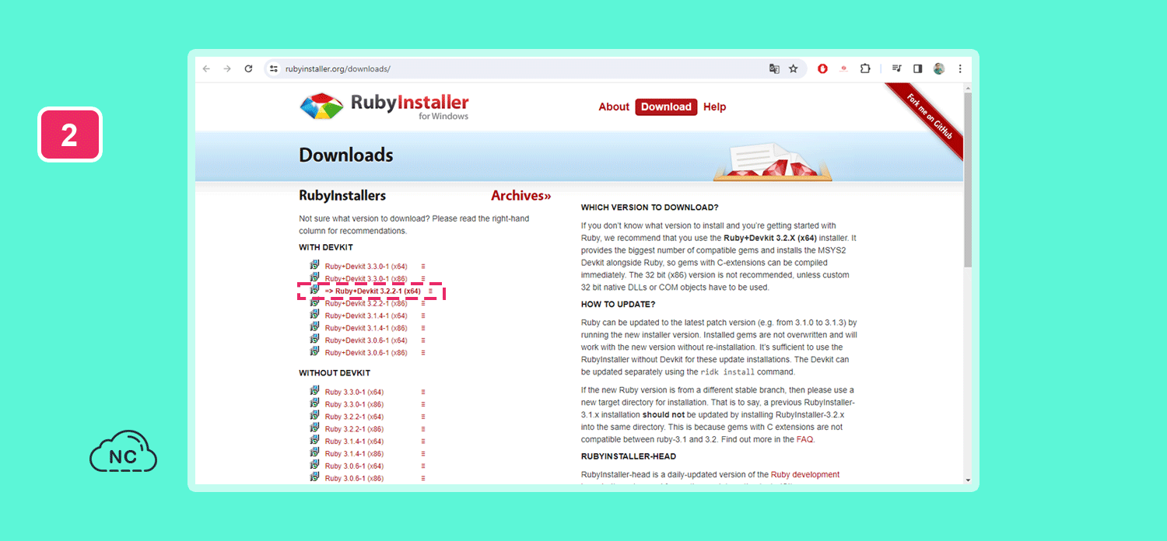Viewport: 1167px width, 541px height.
Task: Open the Help page
Action: click(714, 107)
